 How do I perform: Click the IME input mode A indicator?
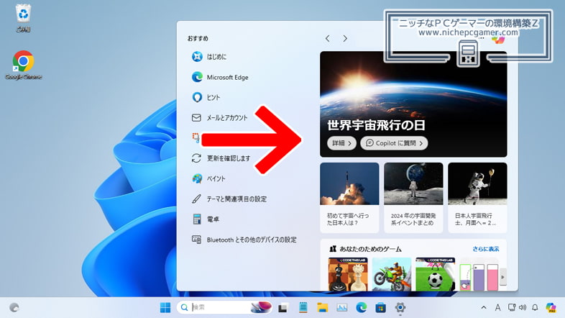click(x=497, y=307)
